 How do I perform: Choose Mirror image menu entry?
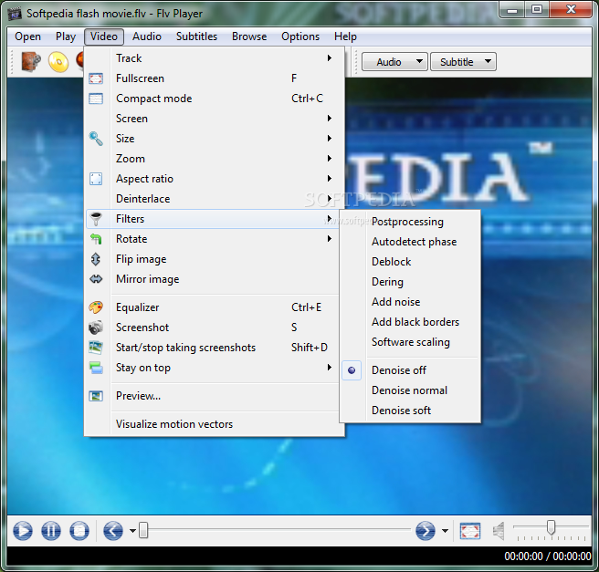[x=214, y=279]
